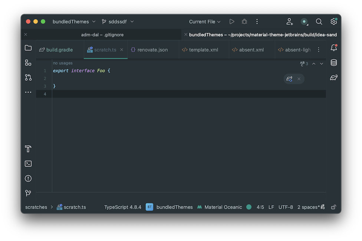Open the Database tool window
The width and height of the screenshot is (362, 241).
coord(333,63)
